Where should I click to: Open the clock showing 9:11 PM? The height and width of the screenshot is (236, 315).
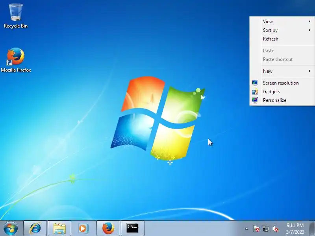click(x=295, y=229)
